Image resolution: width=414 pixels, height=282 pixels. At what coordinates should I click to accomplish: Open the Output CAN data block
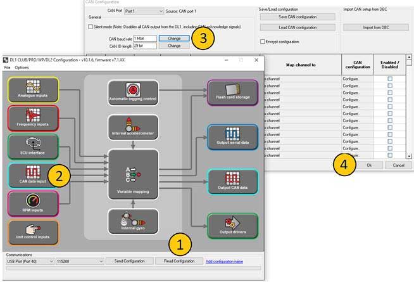click(x=232, y=181)
